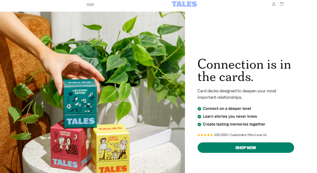The width and height of the screenshot is (317, 173).
Task: Click the TALES logo in header
Action: 184,4
